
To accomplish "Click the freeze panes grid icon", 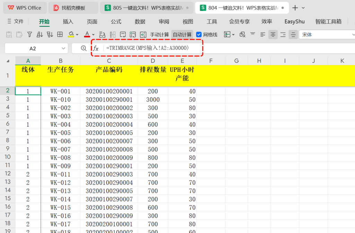I will pos(227,35).
